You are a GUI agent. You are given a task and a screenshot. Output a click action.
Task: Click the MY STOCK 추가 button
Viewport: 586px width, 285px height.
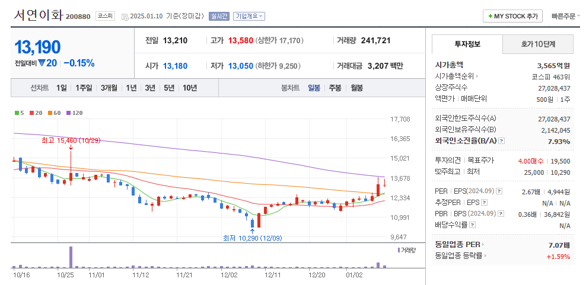(x=512, y=16)
